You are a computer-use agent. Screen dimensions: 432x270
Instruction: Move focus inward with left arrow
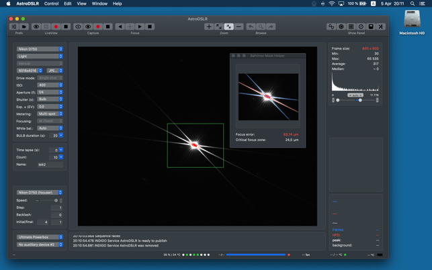click(120, 26)
